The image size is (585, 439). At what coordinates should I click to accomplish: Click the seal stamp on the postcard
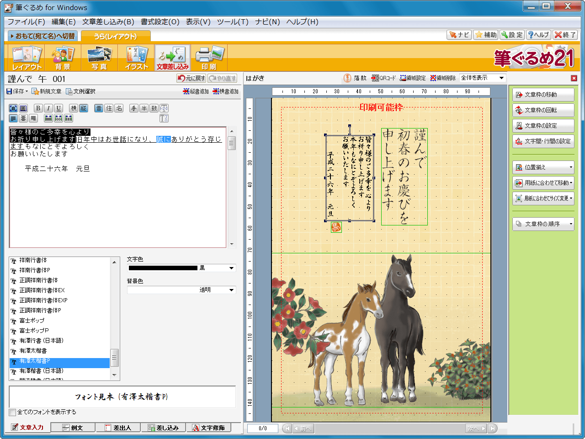336,227
